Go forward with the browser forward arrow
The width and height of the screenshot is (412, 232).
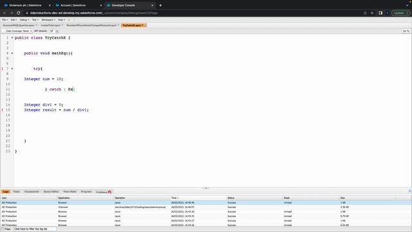click(12, 13)
